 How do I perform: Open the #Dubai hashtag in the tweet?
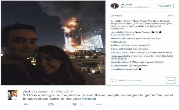(x=89, y=99)
